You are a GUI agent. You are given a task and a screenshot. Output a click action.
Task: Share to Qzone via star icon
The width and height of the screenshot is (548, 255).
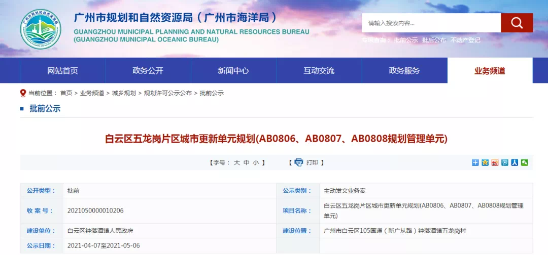click(485, 162)
